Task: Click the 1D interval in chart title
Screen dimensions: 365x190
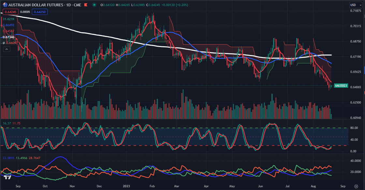Action: click(68, 5)
